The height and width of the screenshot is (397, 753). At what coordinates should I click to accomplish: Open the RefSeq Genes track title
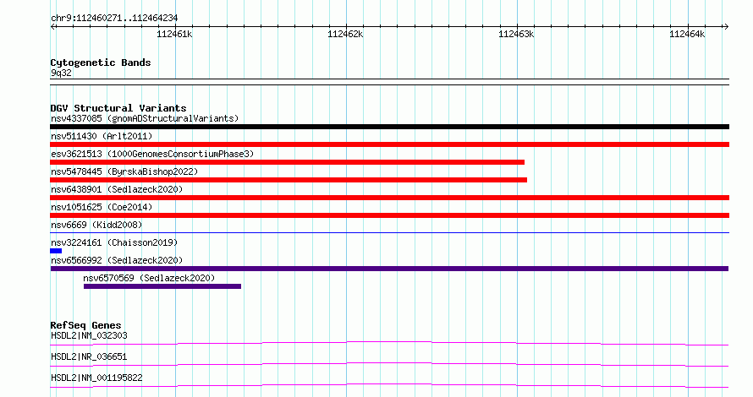point(85,325)
